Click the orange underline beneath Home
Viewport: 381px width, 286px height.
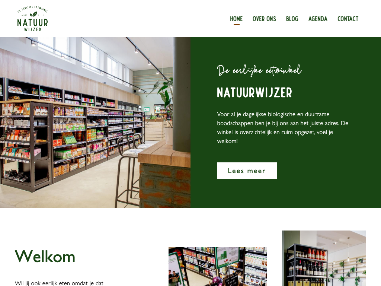[236, 24]
